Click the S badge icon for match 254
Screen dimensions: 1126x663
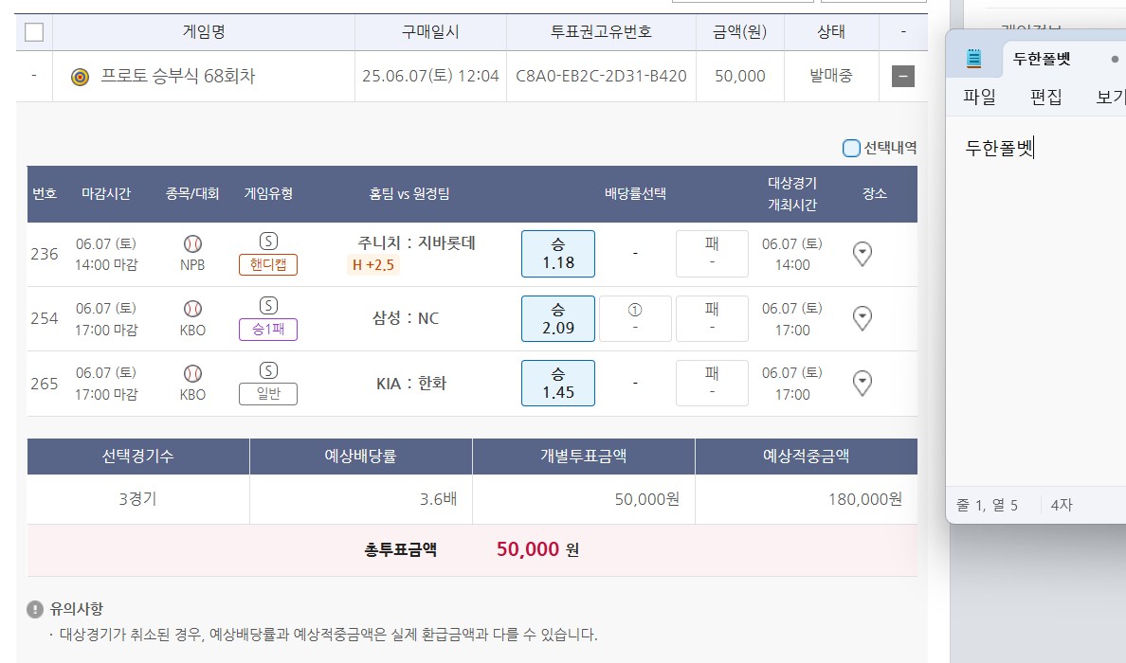coord(268,306)
